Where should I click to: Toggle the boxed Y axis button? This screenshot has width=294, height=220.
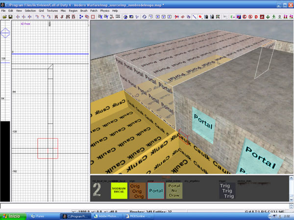pos(164,17)
